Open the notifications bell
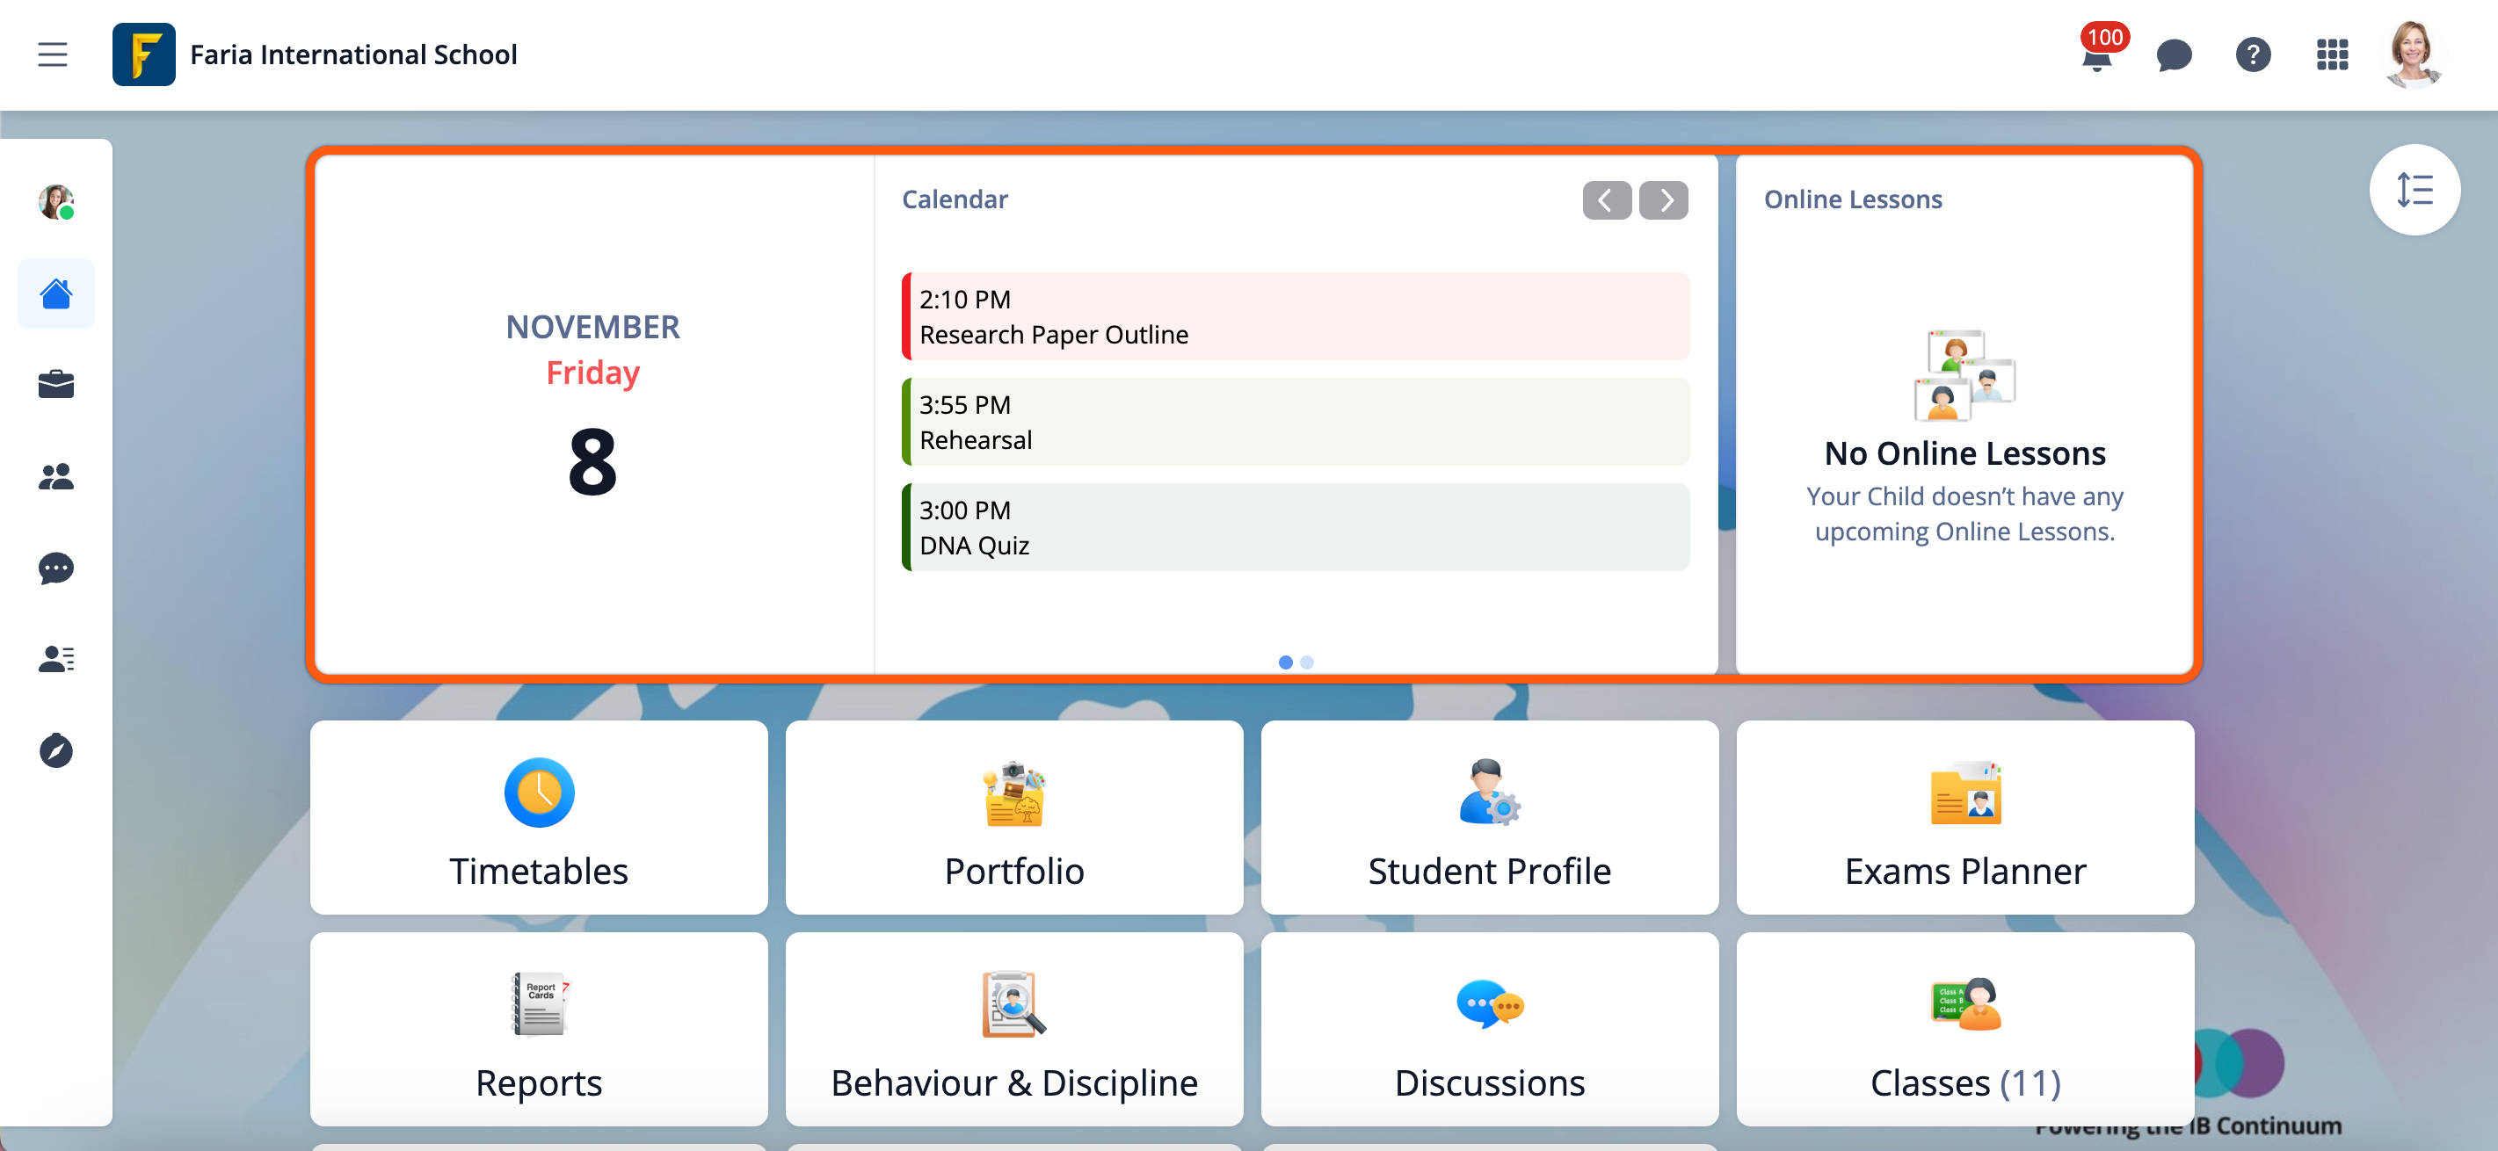This screenshot has width=2498, height=1151. [2096, 56]
